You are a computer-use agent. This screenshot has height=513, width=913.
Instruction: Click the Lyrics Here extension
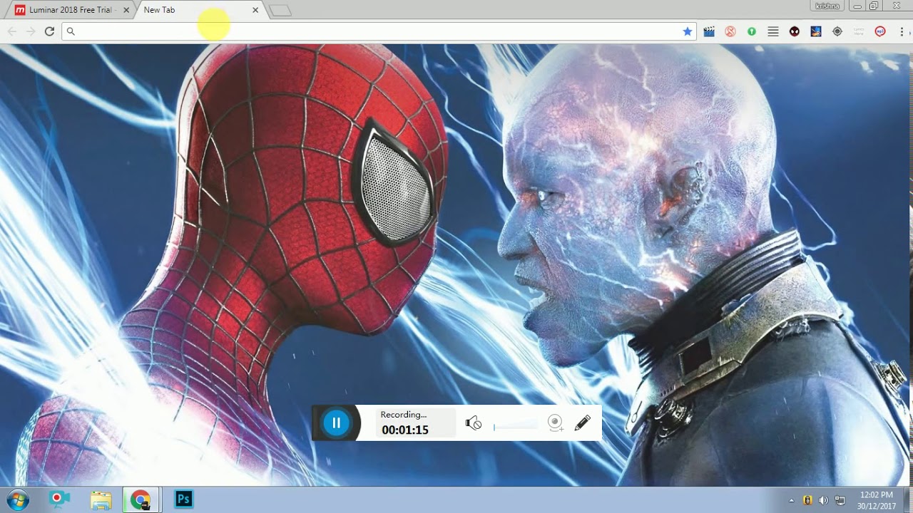[x=859, y=31]
